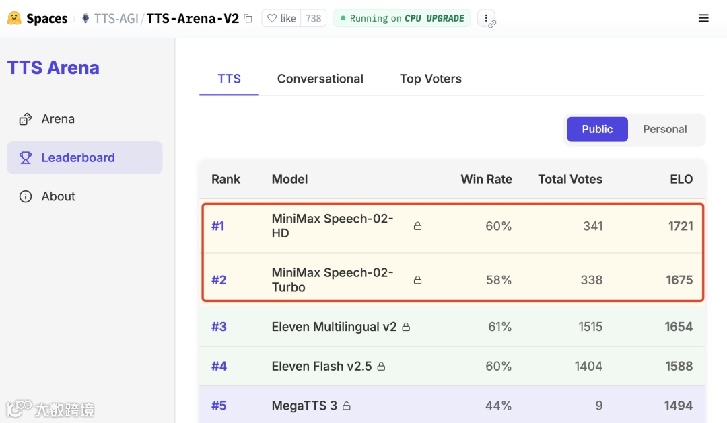Viewport: 727px width, 423px height.
Task: Click the Hugging Face Spaces logo
Action: click(x=14, y=18)
